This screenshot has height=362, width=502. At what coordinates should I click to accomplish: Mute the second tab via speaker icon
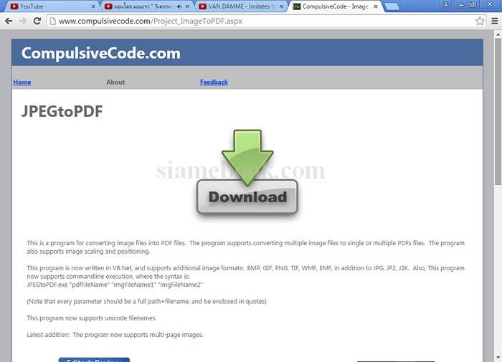click(x=179, y=6)
